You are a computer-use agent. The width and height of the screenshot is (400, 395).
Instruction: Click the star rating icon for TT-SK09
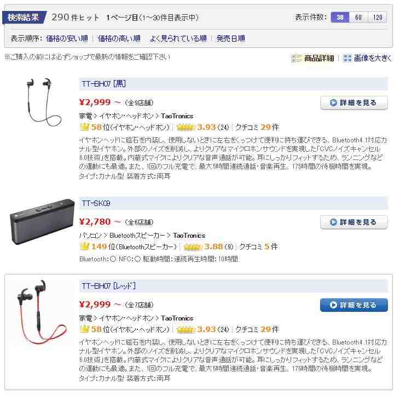click(193, 247)
